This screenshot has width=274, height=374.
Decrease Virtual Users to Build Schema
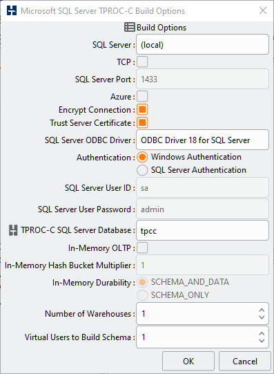point(262,341)
